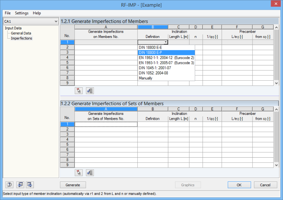The width and height of the screenshot is (283, 200).
Task: Choose DIN 1052: 2004-08 option
Action: click(x=166, y=73)
